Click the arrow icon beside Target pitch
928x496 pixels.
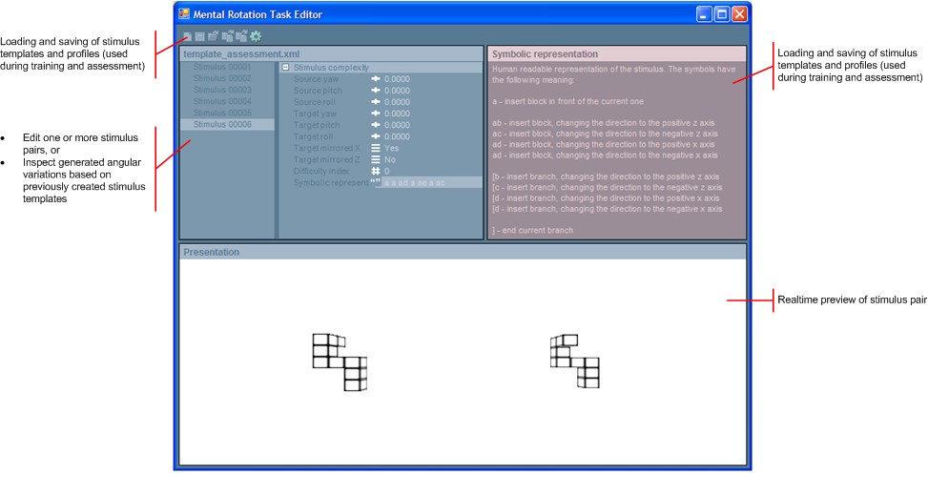click(x=376, y=125)
